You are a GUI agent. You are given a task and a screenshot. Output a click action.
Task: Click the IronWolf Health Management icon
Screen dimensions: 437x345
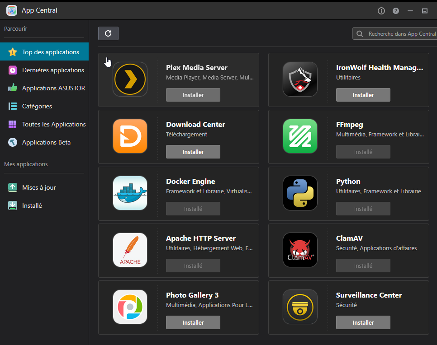point(300,79)
